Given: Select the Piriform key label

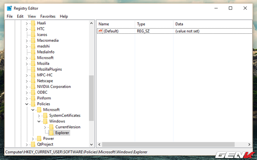Looking at the screenshot, I should (x=44, y=98).
